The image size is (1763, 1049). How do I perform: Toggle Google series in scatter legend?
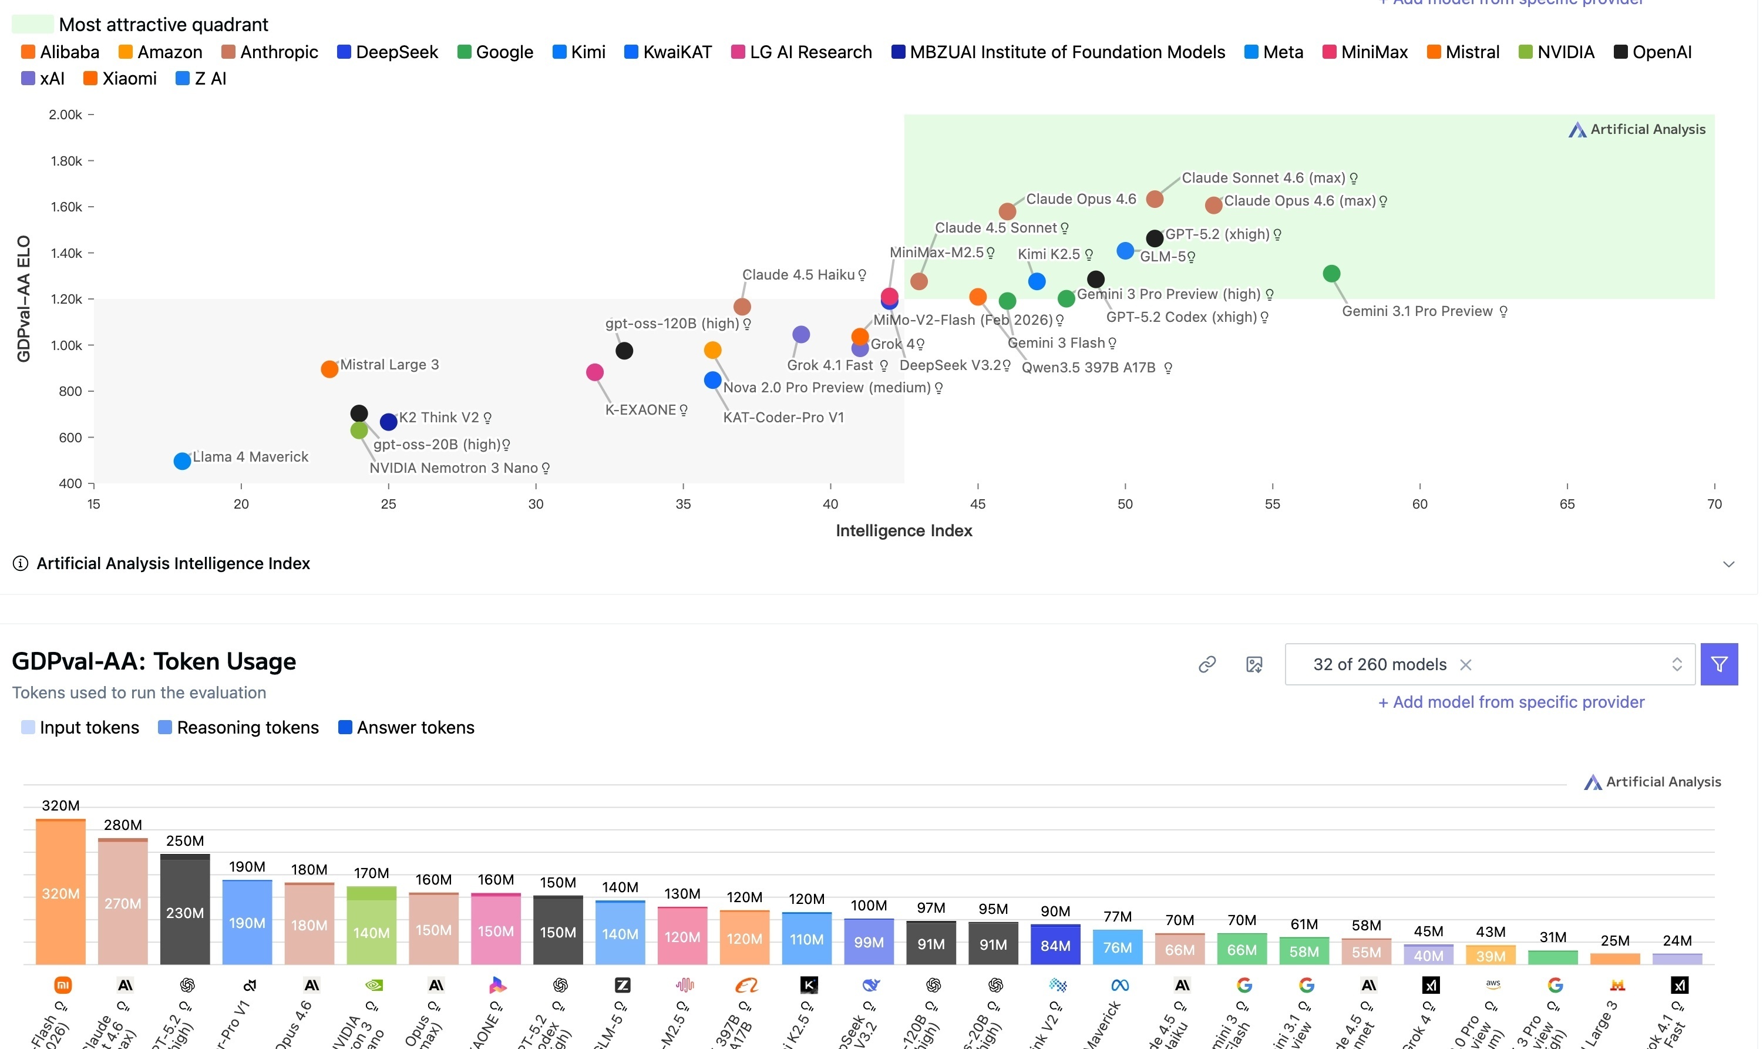[494, 52]
